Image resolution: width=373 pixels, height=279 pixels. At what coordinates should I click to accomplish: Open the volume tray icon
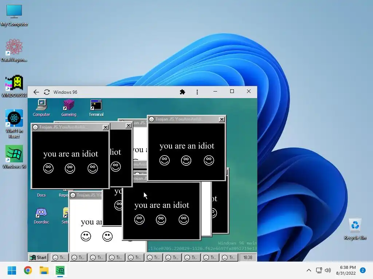[328, 270]
